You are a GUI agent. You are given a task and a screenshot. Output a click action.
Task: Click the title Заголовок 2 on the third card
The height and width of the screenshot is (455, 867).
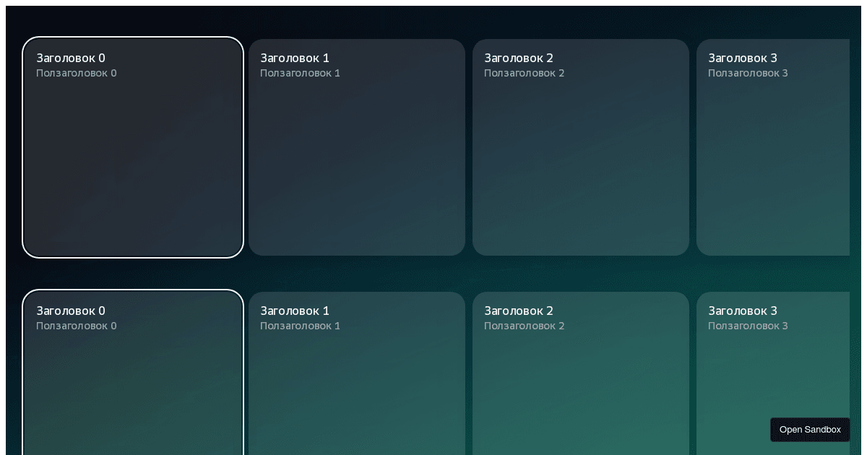point(518,58)
